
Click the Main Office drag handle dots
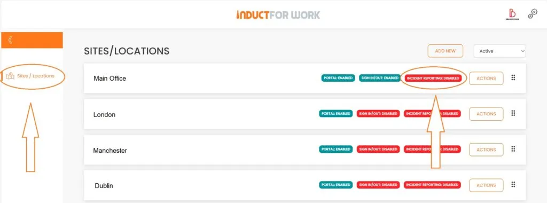(x=513, y=78)
